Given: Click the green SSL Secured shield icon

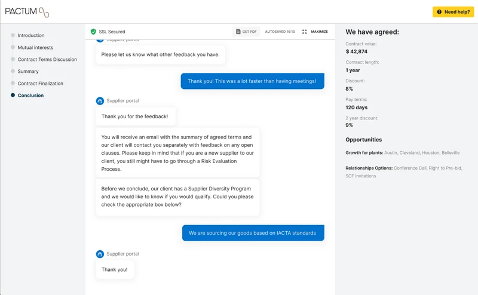Looking at the screenshot, I should tap(93, 32).
